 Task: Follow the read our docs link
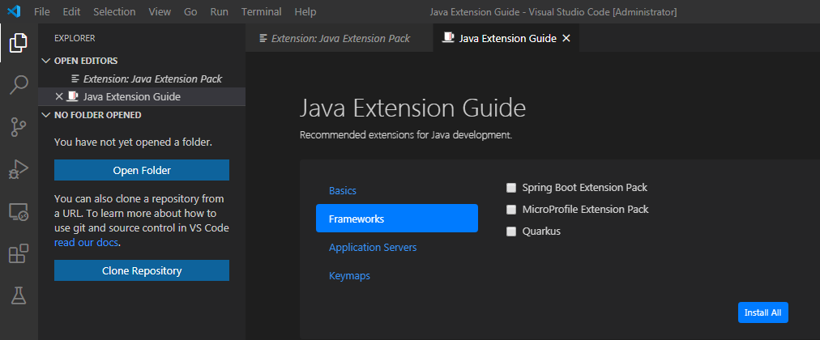[x=86, y=243]
